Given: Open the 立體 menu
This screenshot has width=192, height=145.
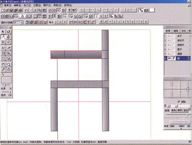Looking at the screenshot, I should tap(37, 5).
